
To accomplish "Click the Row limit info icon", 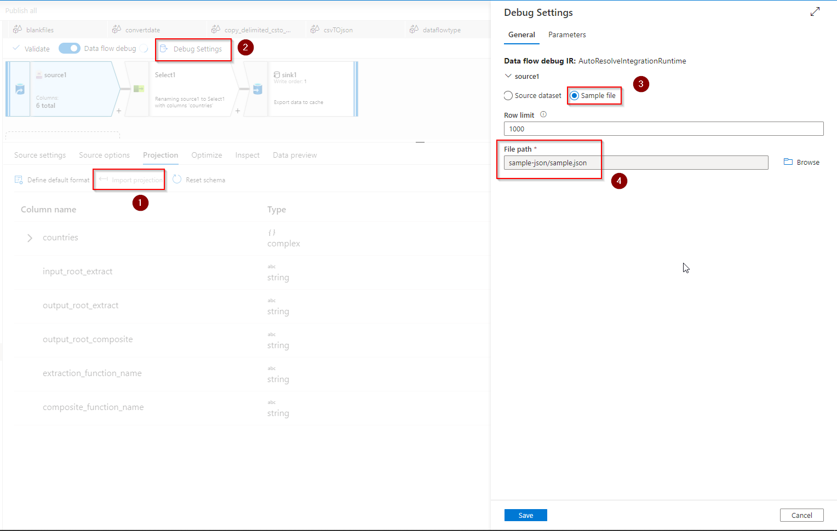I will coord(543,114).
